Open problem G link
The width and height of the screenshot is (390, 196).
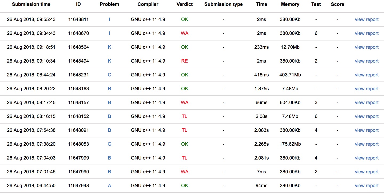[109, 144]
